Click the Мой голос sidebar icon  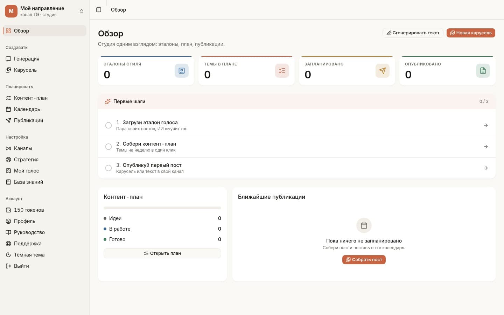(x=8, y=171)
